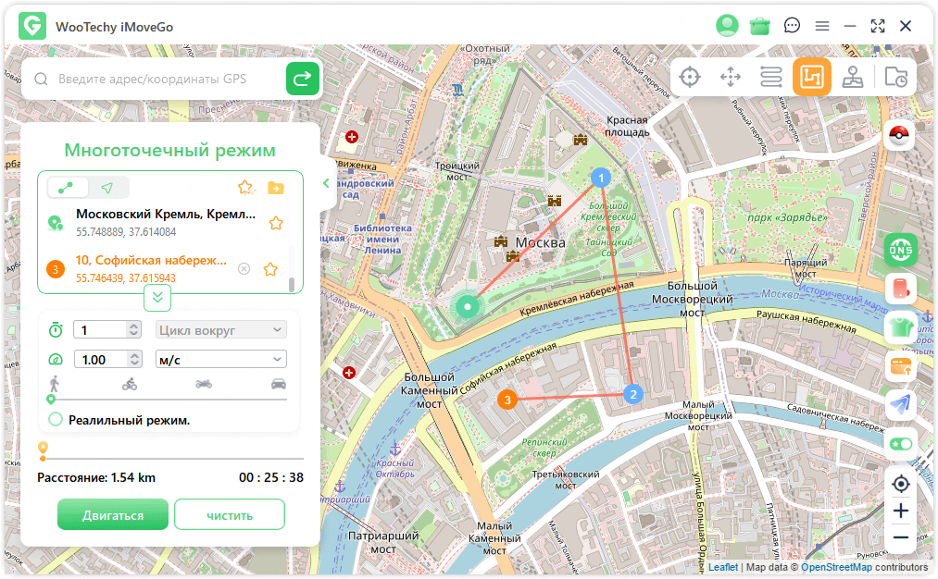Enable the Реальный режим option
Screen dimensions: 938x579
pyautogui.click(x=56, y=420)
